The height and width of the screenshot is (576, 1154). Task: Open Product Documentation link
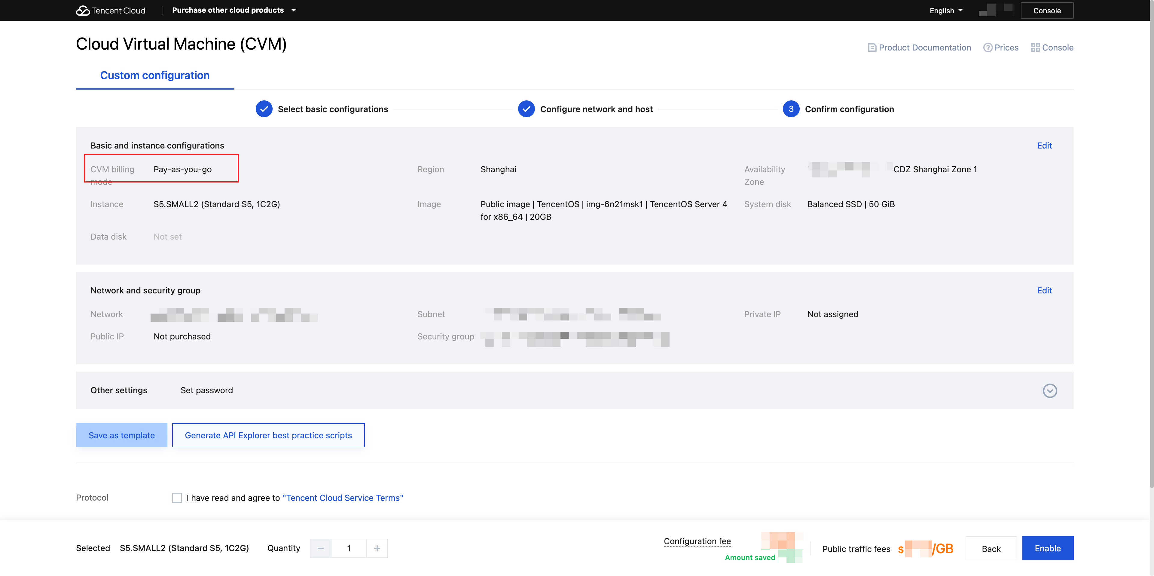(x=919, y=47)
